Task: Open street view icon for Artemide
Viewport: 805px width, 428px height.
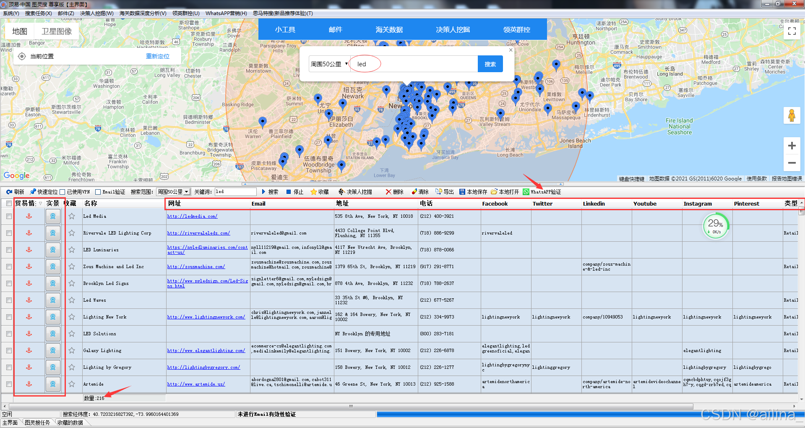Action: pos(53,384)
